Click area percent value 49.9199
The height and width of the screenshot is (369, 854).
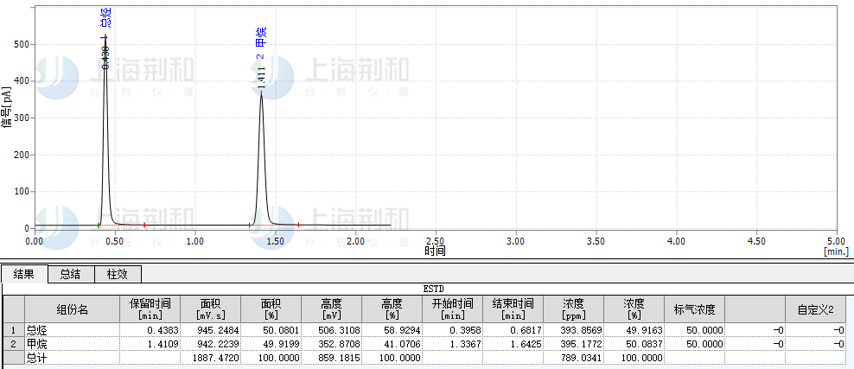[282, 344]
